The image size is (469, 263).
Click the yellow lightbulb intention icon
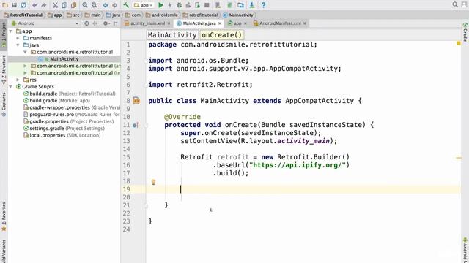153,182
